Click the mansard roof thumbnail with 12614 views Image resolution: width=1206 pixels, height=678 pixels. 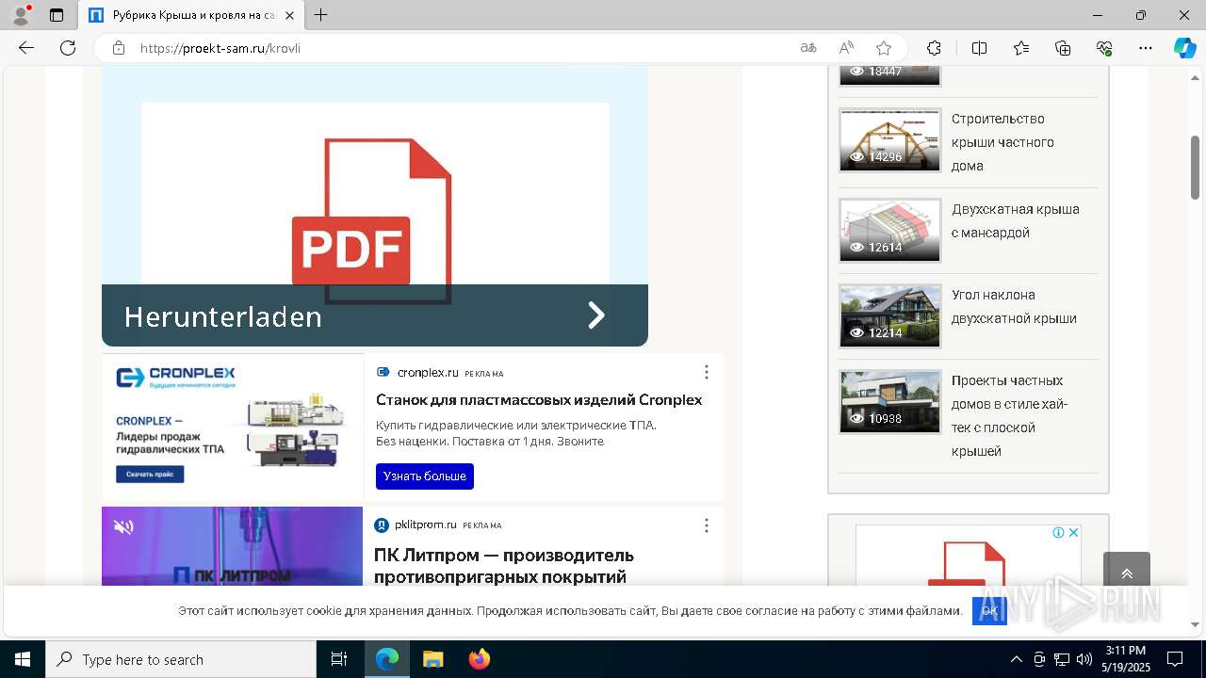click(890, 230)
